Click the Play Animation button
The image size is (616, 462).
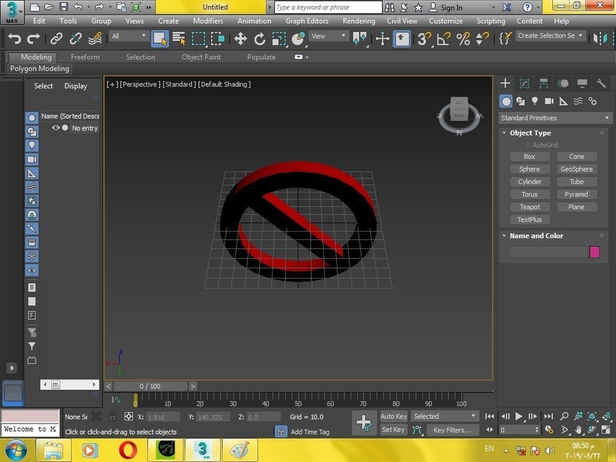coord(519,416)
